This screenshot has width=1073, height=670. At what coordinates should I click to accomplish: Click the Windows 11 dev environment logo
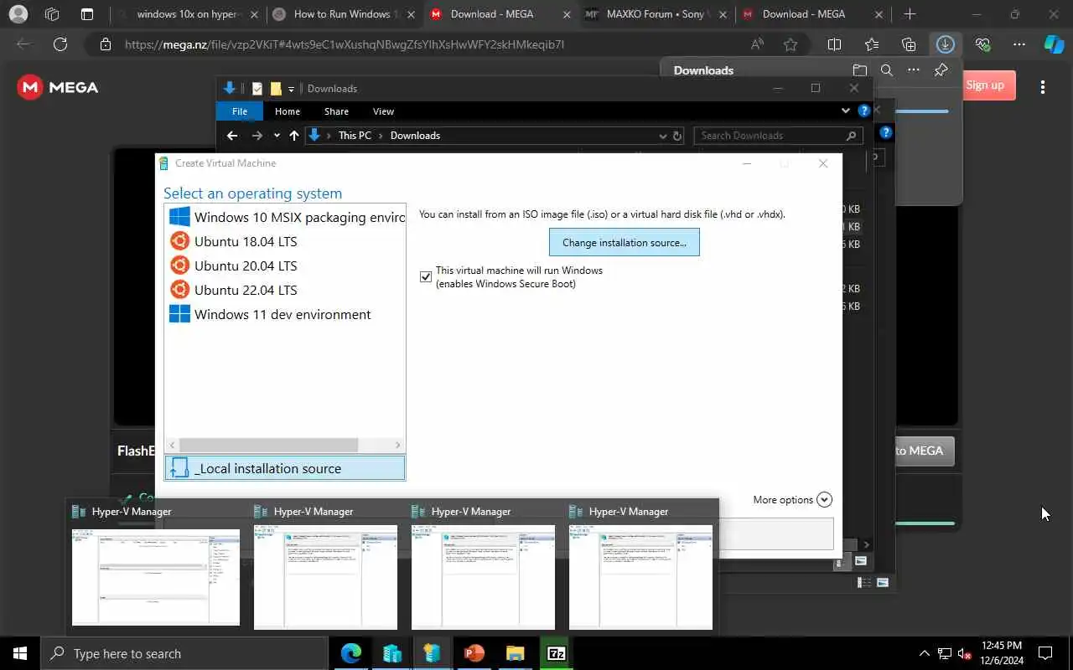click(179, 314)
